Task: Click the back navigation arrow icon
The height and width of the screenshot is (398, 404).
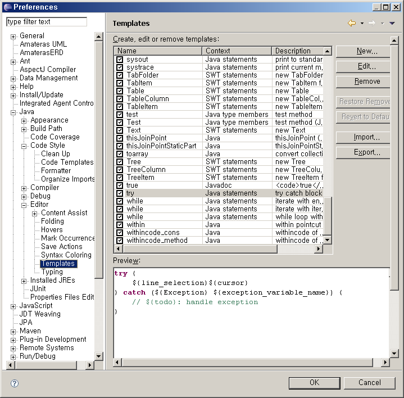Action: 352,23
